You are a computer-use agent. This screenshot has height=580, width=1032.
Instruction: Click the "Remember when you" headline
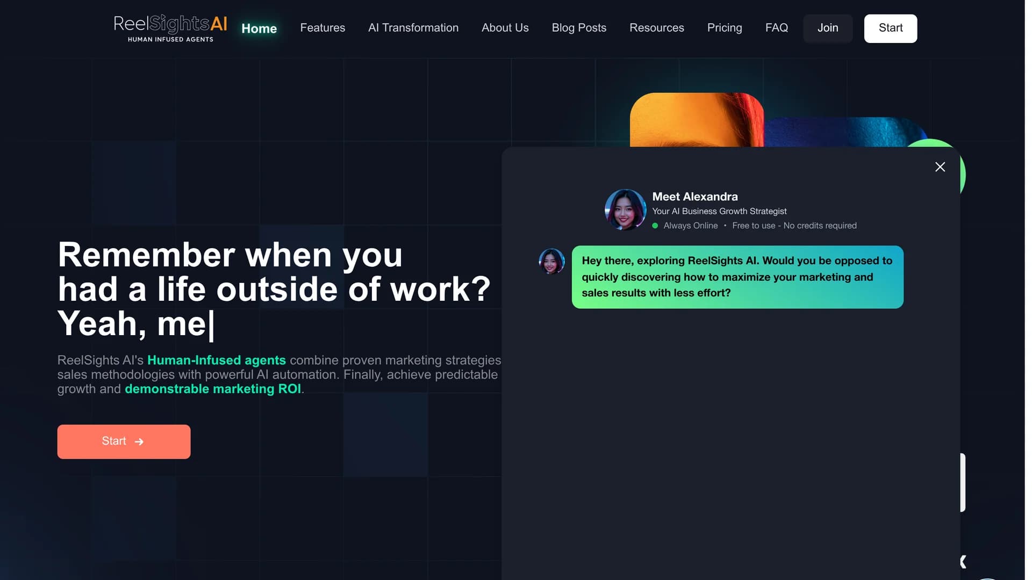[x=230, y=255]
